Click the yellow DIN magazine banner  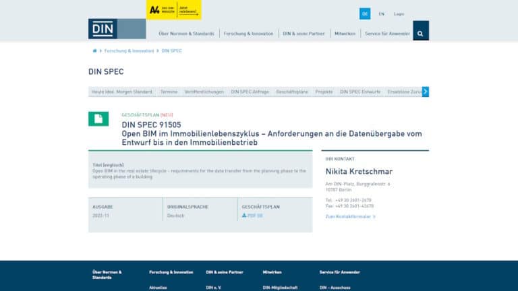[x=174, y=10]
